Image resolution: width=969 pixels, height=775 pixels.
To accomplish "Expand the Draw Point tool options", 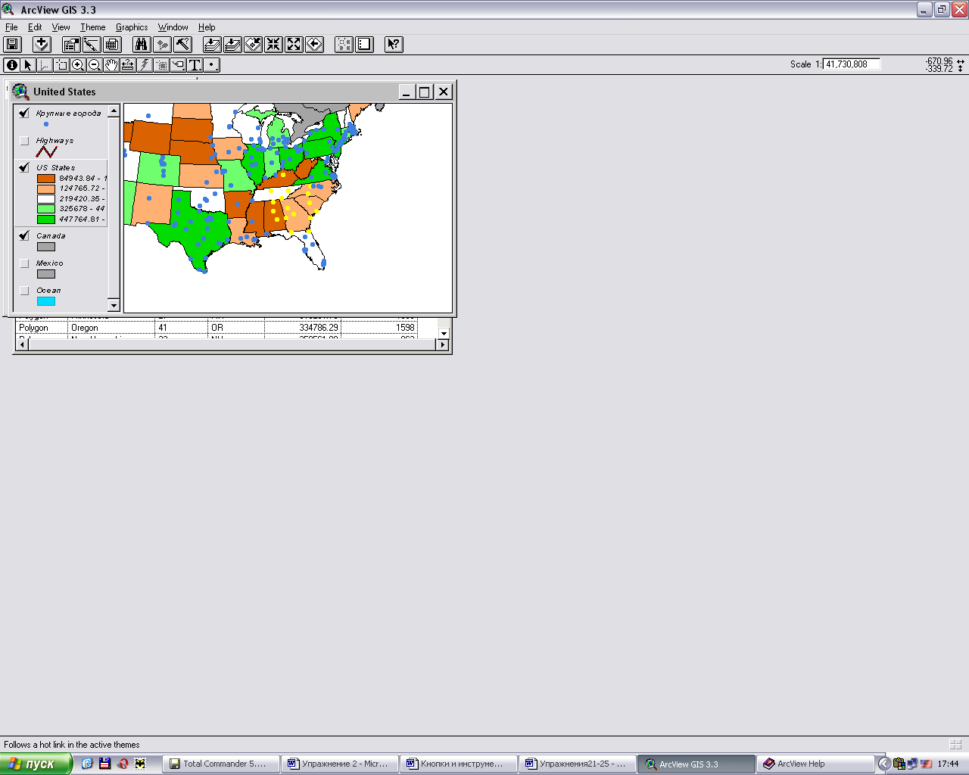I will coord(211,65).
